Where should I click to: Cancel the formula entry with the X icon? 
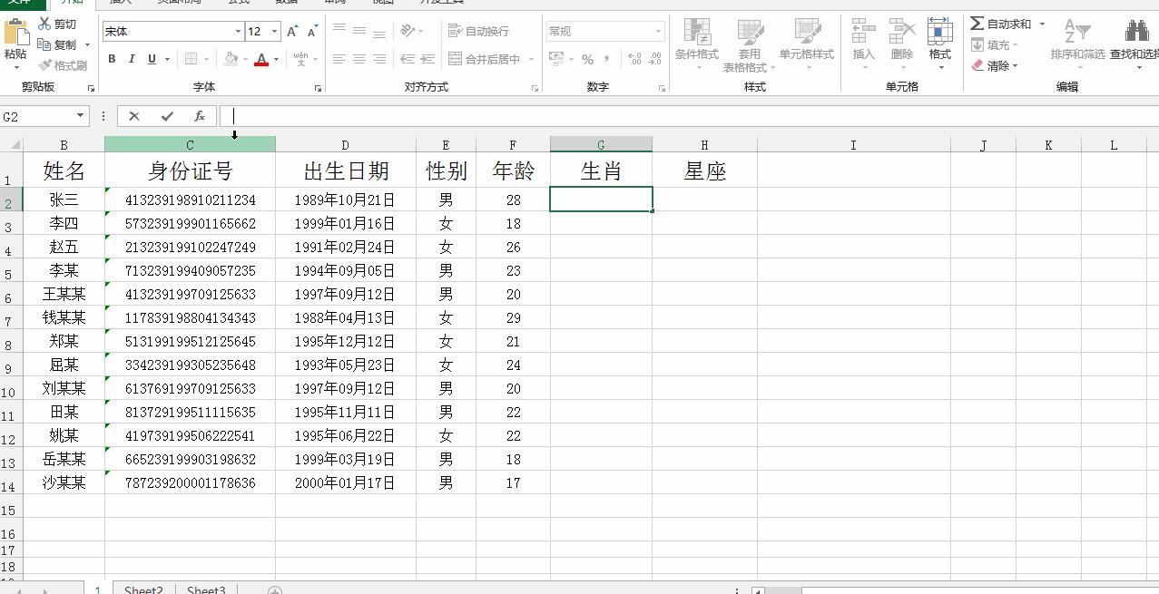pyautogui.click(x=134, y=116)
